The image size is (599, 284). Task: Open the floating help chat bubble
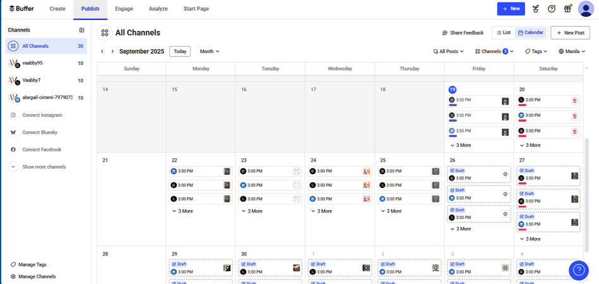(578, 270)
